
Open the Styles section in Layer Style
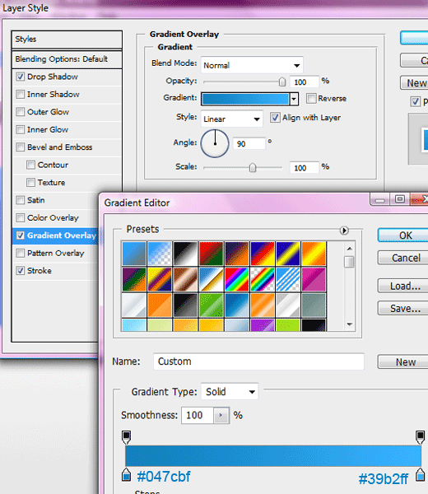pos(67,40)
